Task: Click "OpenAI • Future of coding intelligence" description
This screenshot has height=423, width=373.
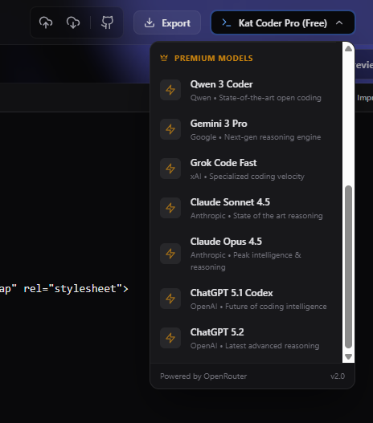Action: point(259,307)
